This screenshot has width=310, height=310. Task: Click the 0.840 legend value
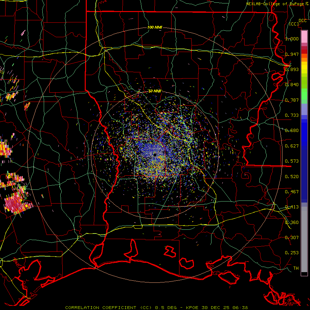[x=292, y=85]
